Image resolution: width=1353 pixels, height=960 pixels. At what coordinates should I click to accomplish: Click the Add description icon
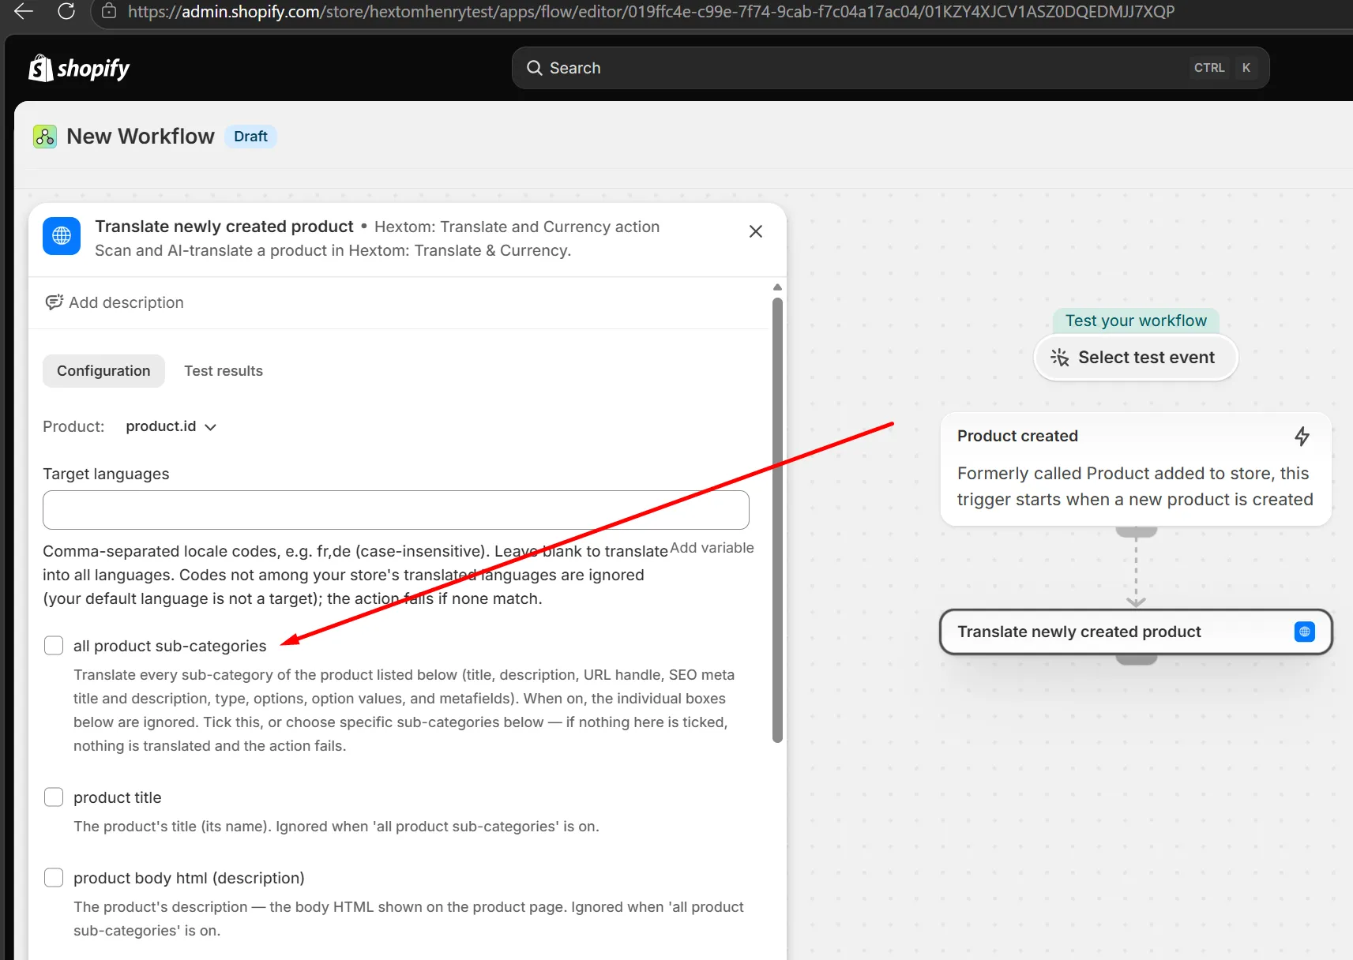pyautogui.click(x=54, y=302)
